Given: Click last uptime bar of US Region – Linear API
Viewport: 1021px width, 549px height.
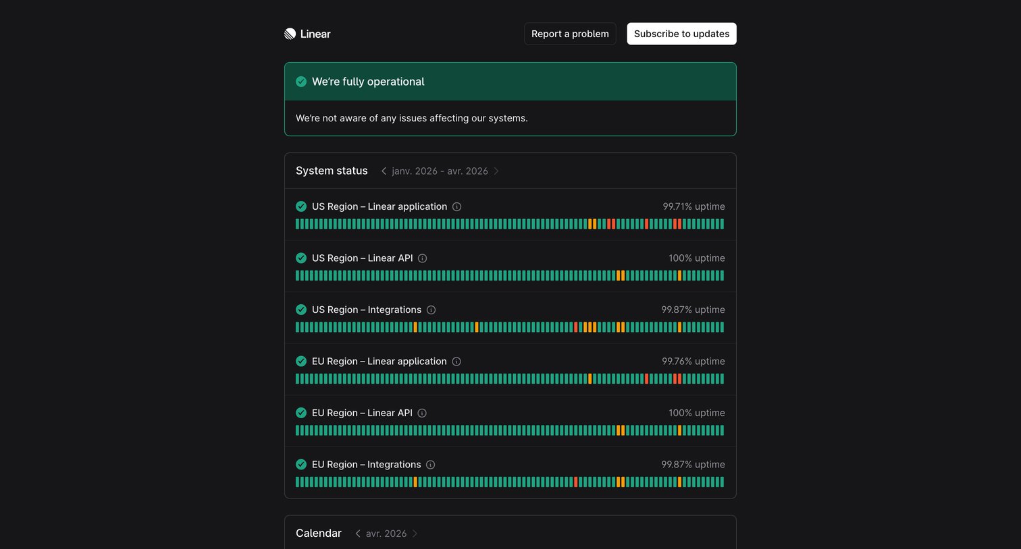Looking at the screenshot, I should [x=722, y=276].
